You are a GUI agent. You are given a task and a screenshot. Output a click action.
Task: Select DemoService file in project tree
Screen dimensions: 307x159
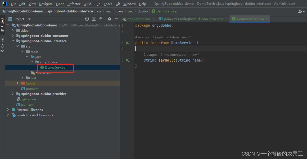55,67
